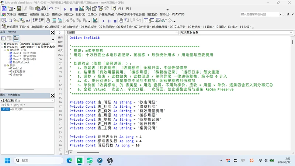Collapse the 模块 folder node

(5, 65)
